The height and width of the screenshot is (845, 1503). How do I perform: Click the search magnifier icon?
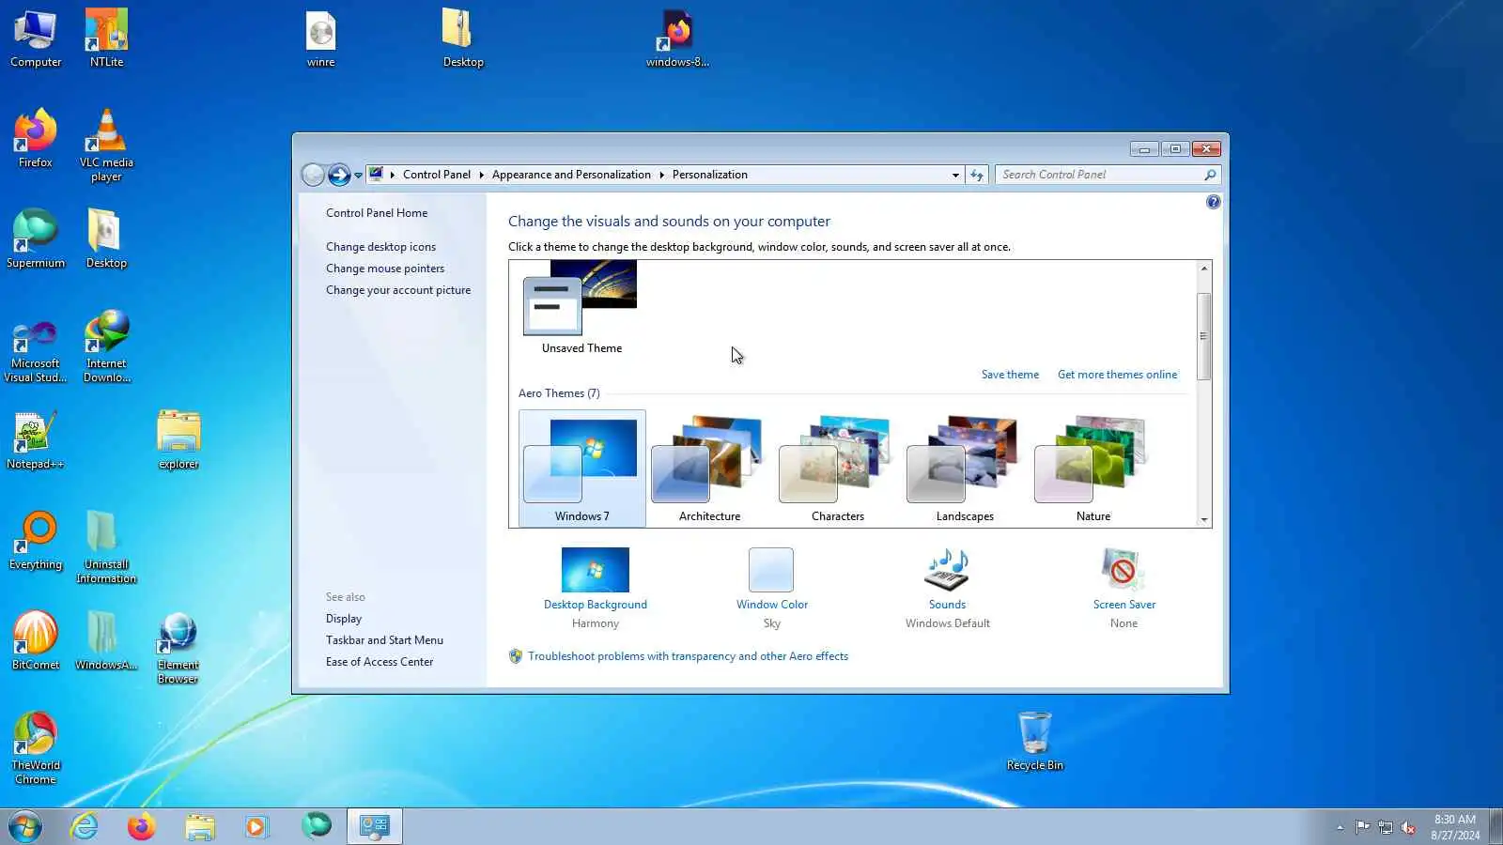[1210, 175]
